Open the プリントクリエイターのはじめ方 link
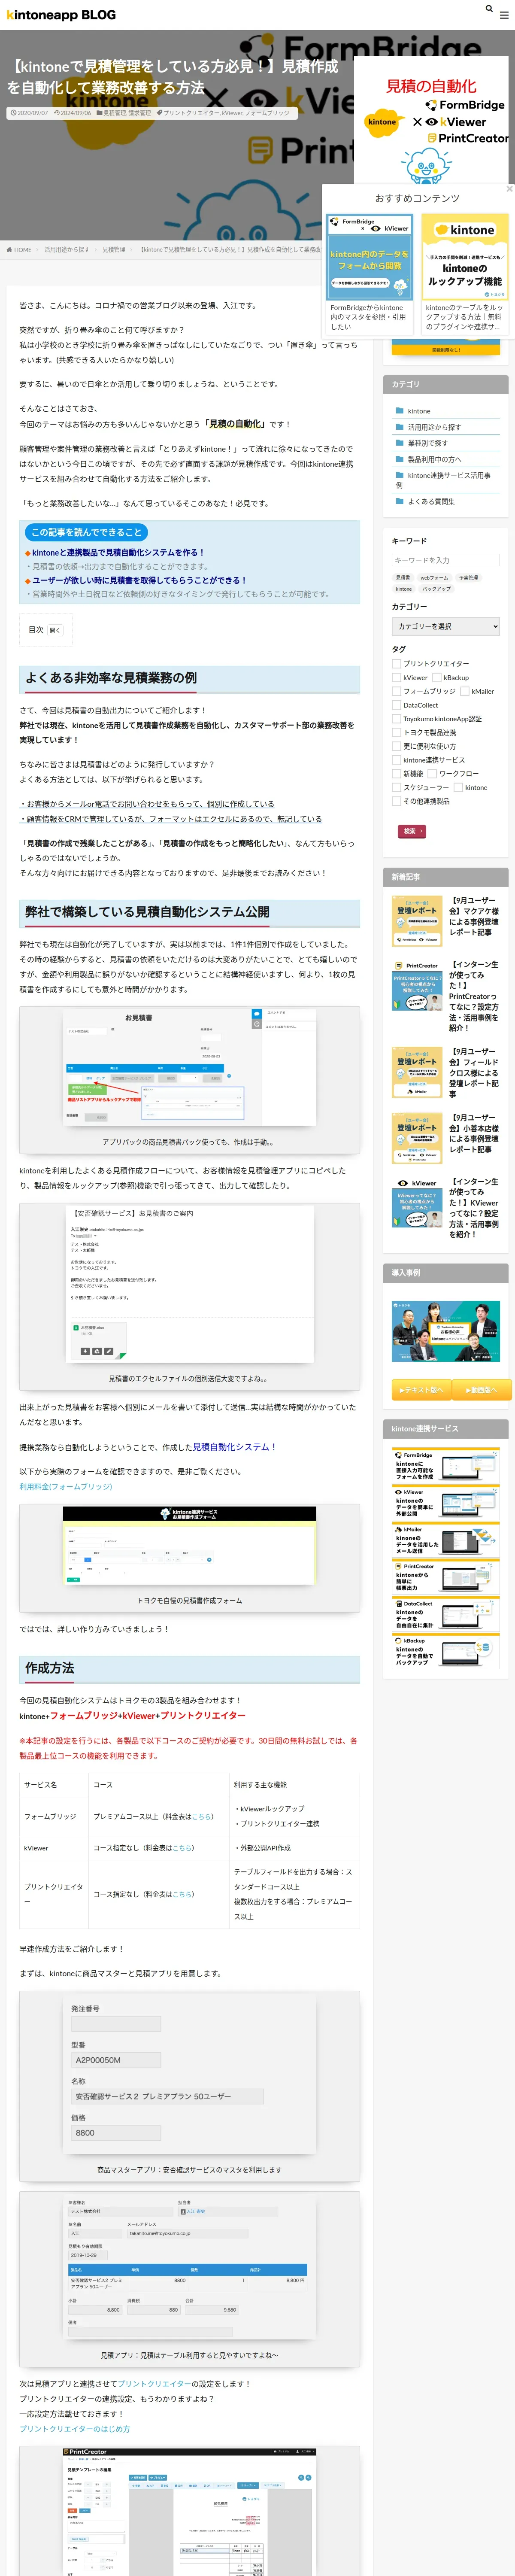 75,2429
